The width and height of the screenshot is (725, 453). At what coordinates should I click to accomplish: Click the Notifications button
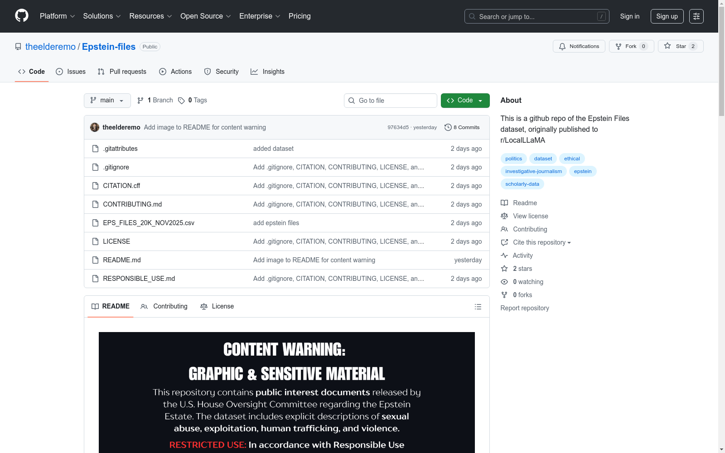click(579, 46)
